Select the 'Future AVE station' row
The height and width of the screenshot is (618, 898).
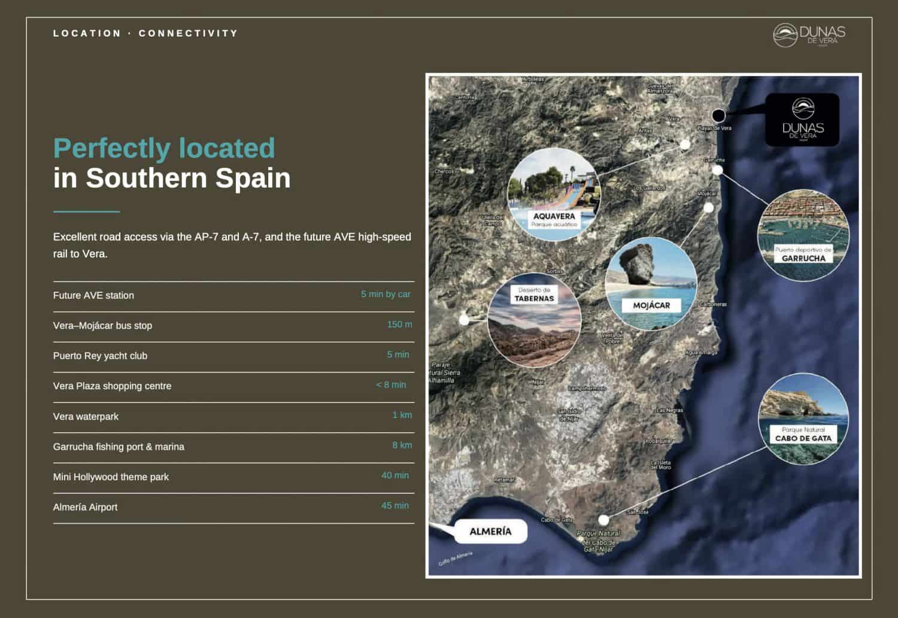[x=233, y=296]
